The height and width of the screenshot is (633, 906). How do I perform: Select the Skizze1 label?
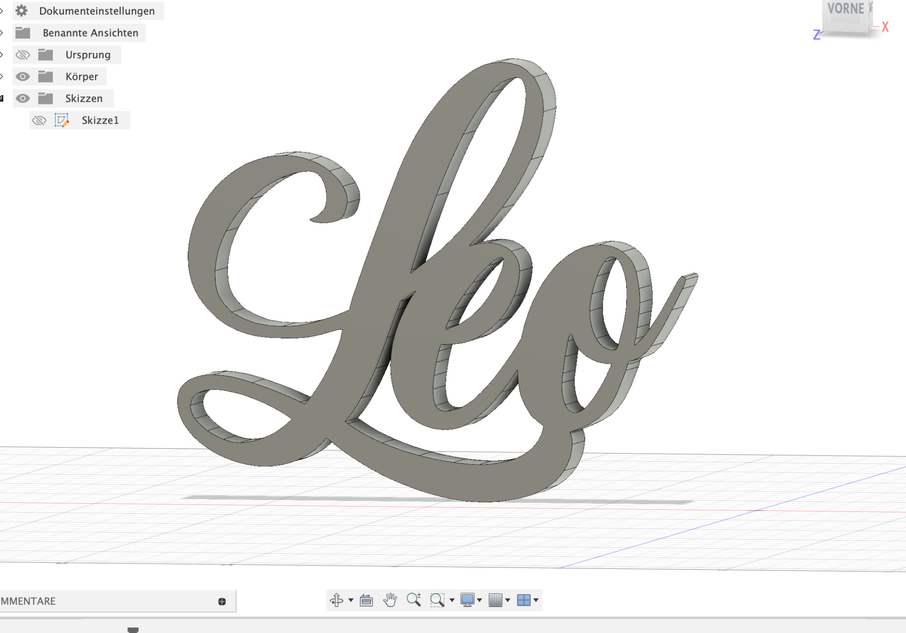point(100,120)
